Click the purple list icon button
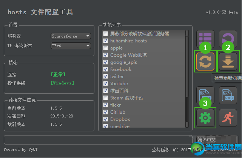Image resolution: width=242 pixels, height=158 pixels. (205, 39)
